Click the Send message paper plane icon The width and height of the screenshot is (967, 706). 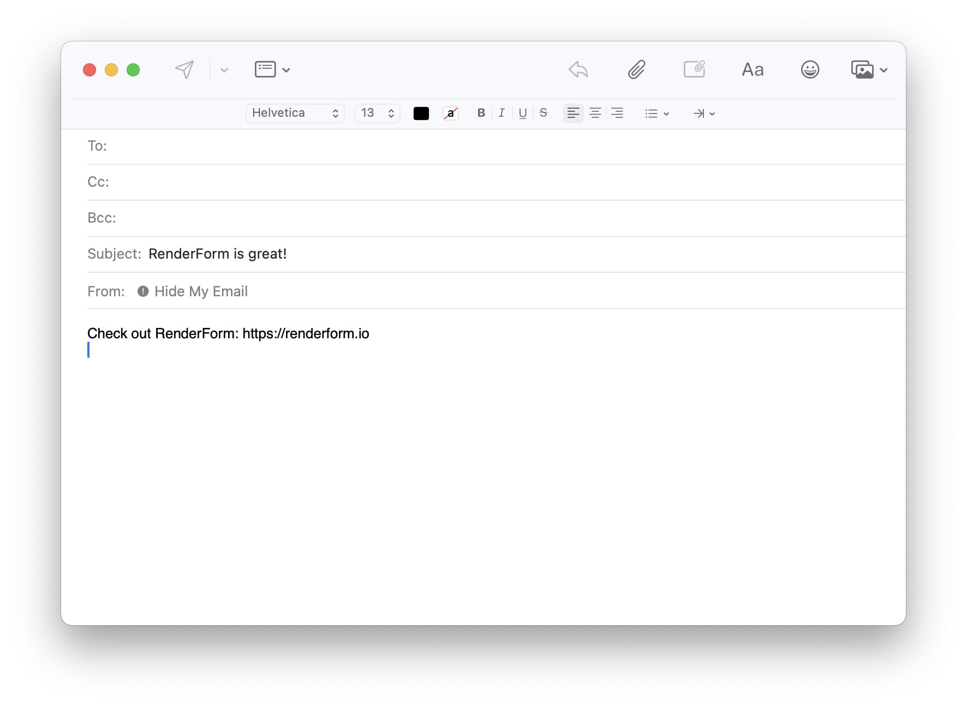tap(184, 69)
